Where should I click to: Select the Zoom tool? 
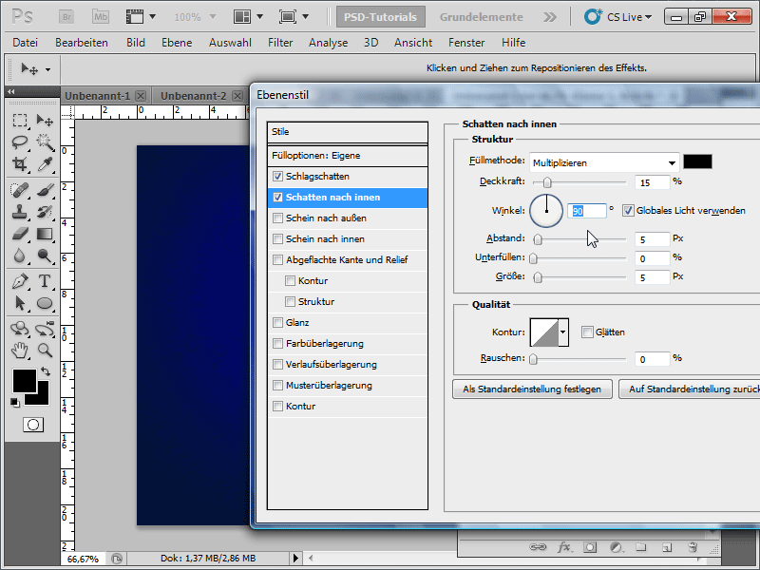point(45,350)
